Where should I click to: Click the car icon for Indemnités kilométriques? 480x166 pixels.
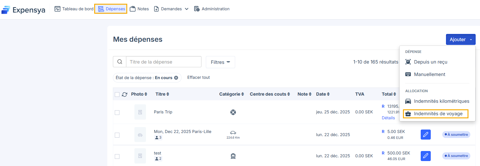tap(408, 101)
